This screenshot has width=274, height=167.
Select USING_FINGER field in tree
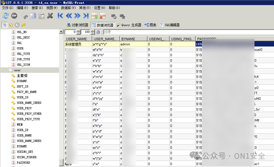point(27,157)
